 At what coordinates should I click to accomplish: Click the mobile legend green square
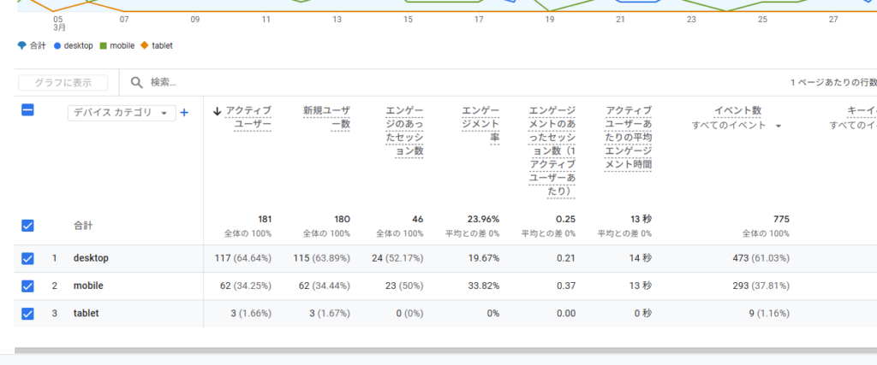[x=103, y=45]
